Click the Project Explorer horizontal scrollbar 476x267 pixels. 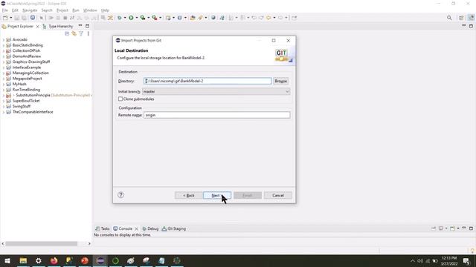click(x=42, y=243)
